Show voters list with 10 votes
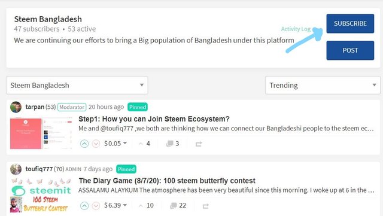 (x=146, y=205)
